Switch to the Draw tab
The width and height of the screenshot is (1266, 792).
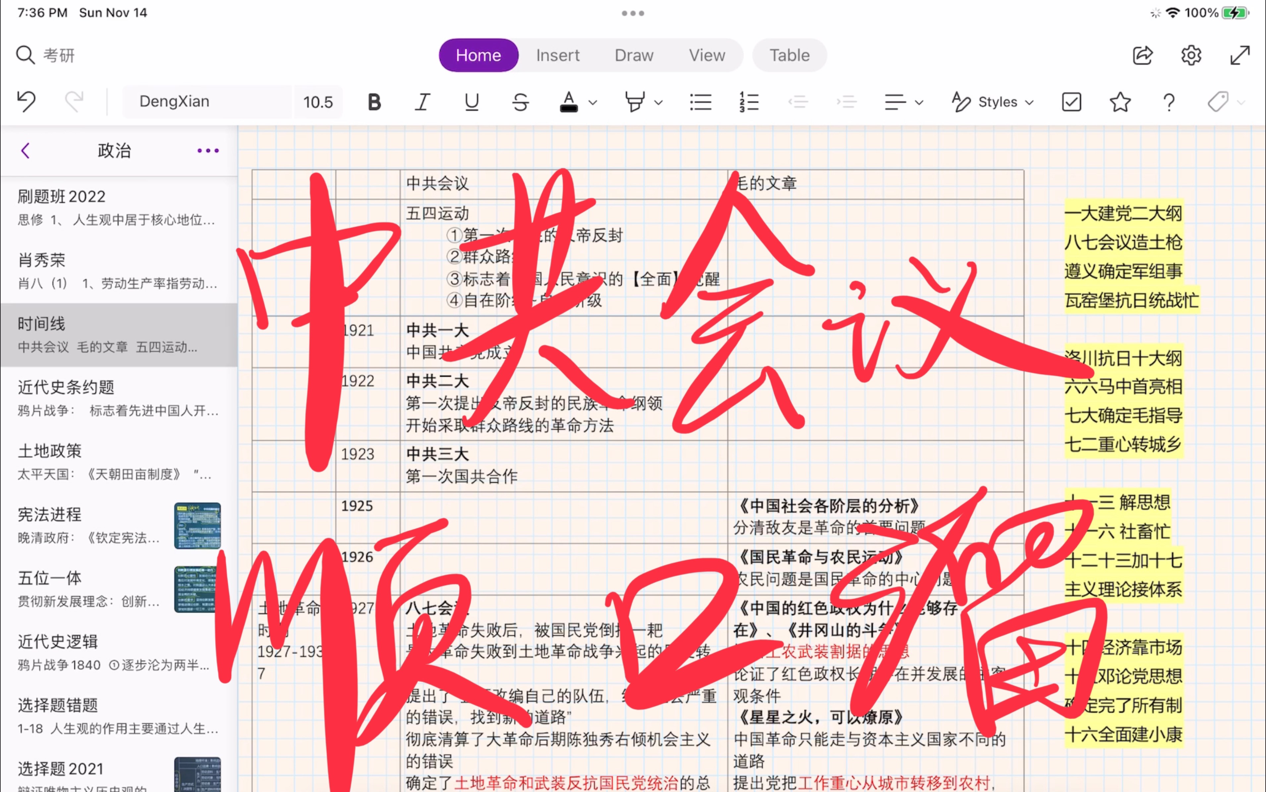pyautogui.click(x=634, y=55)
